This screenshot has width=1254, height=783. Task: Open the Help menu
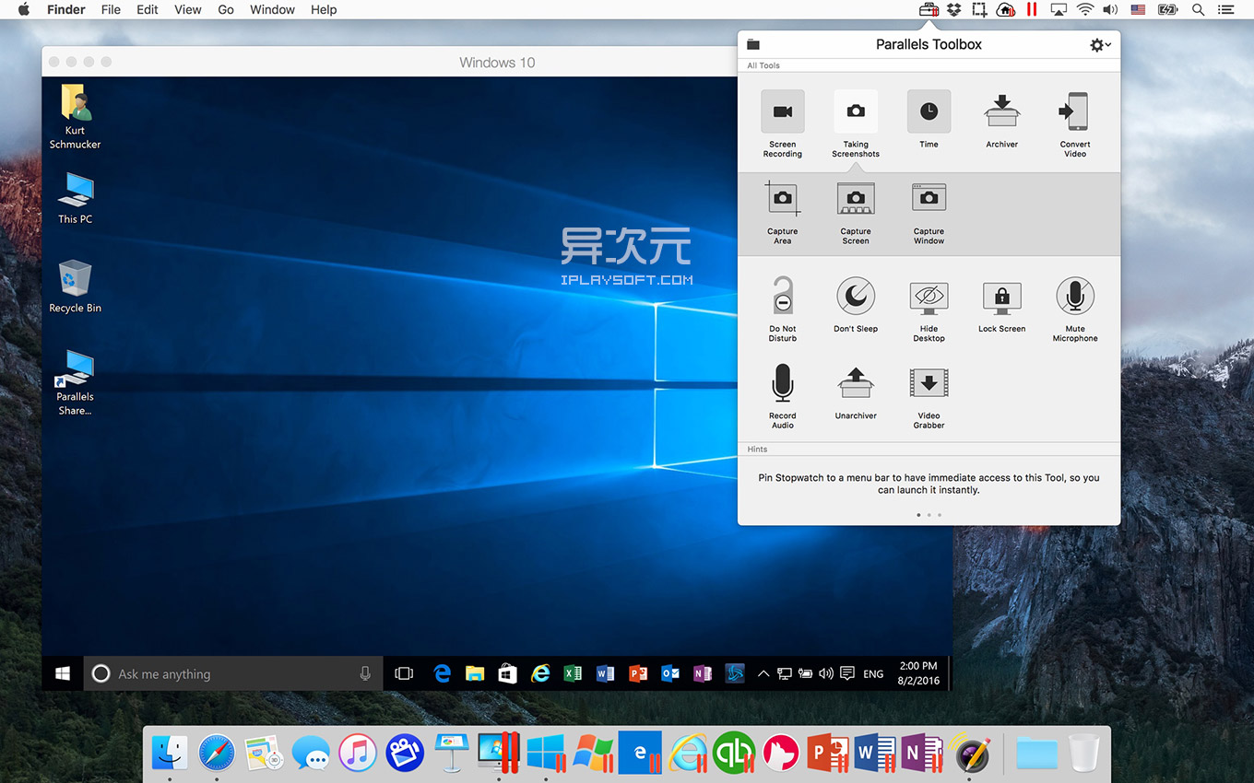(x=324, y=9)
